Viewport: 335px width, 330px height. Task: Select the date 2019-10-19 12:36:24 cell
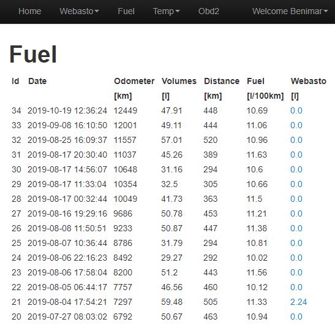[67, 110]
